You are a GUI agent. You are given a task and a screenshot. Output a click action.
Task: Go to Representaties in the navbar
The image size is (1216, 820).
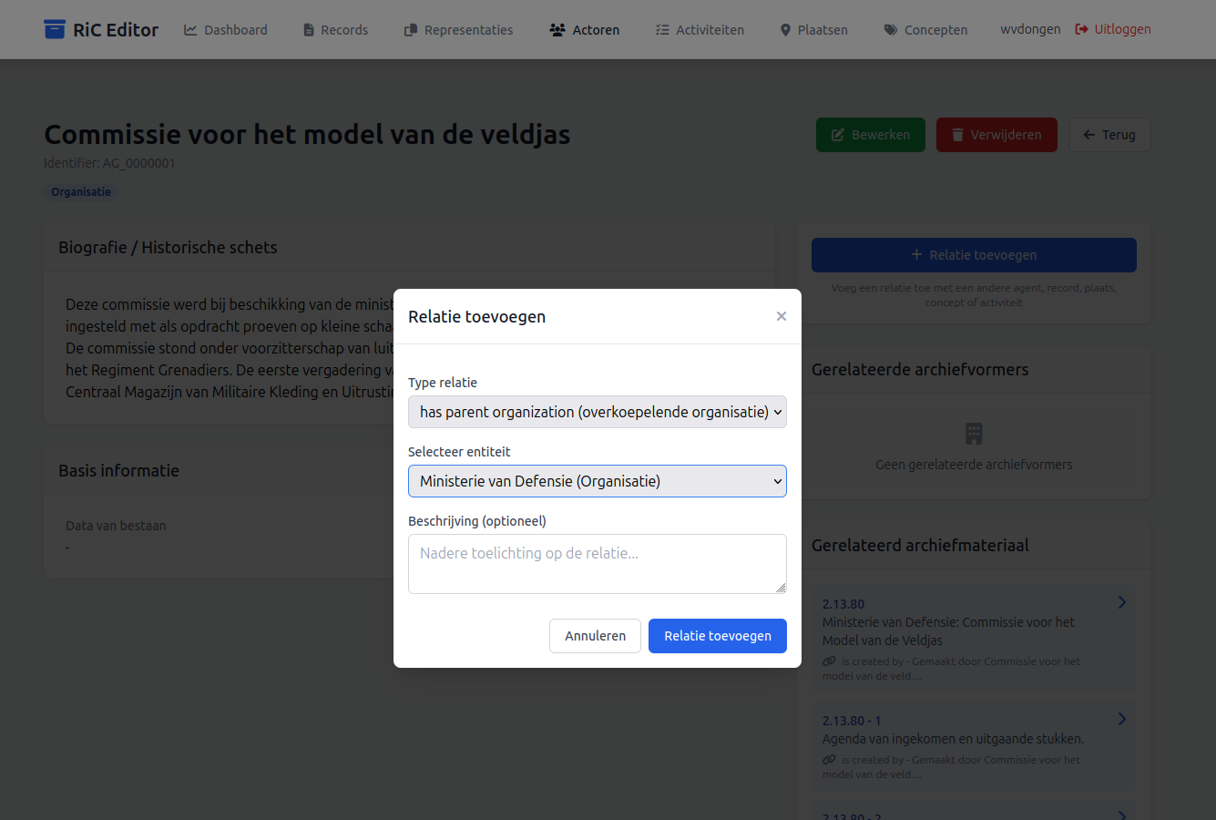(458, 30)
